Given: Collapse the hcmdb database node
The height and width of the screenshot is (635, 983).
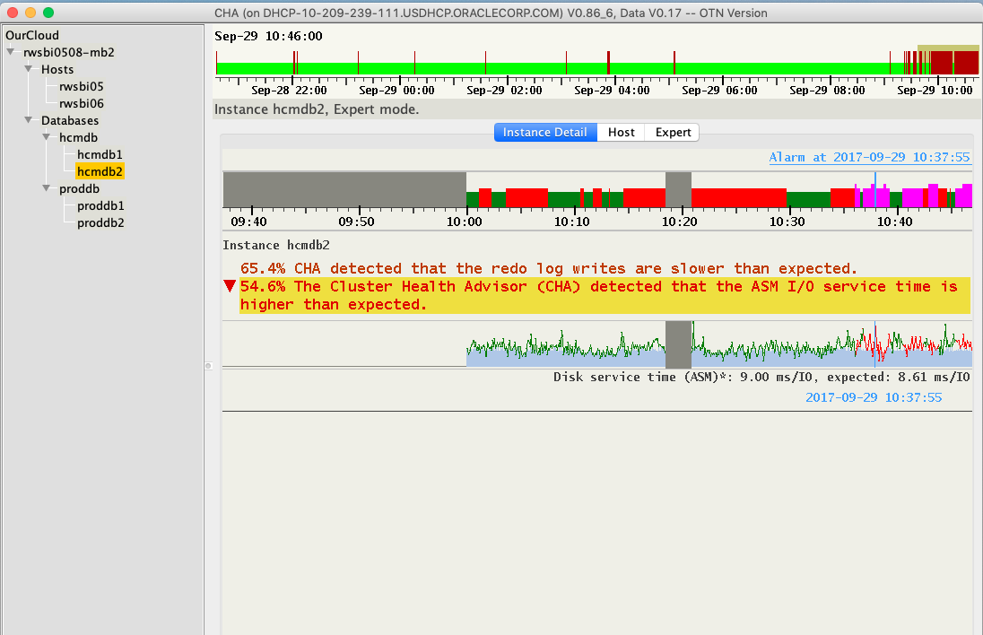Looking at the screenshot, I should coord(47,136).
